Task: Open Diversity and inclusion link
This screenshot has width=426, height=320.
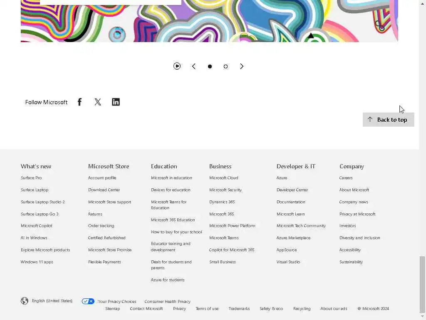Action: pos(360,237)
